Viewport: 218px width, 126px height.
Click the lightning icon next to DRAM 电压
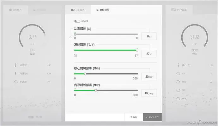coord(178,65)
